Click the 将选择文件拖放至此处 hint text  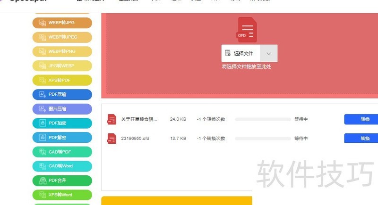246,66
